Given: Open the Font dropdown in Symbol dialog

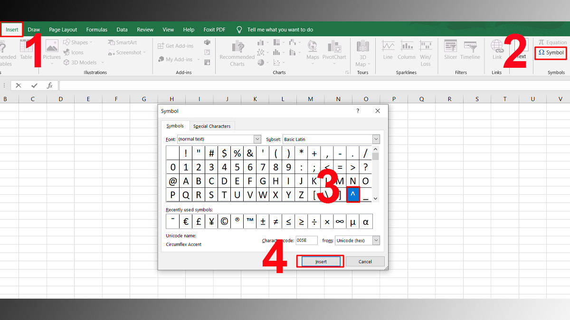Looking at the screenshot, I should point(257,139).
